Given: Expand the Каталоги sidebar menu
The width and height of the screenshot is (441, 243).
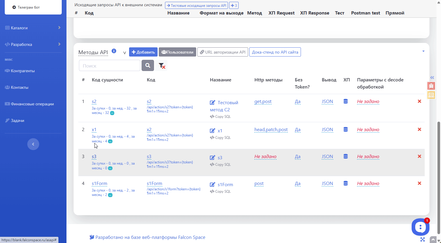Looking at the screenshot, I should tap(33, 28).
